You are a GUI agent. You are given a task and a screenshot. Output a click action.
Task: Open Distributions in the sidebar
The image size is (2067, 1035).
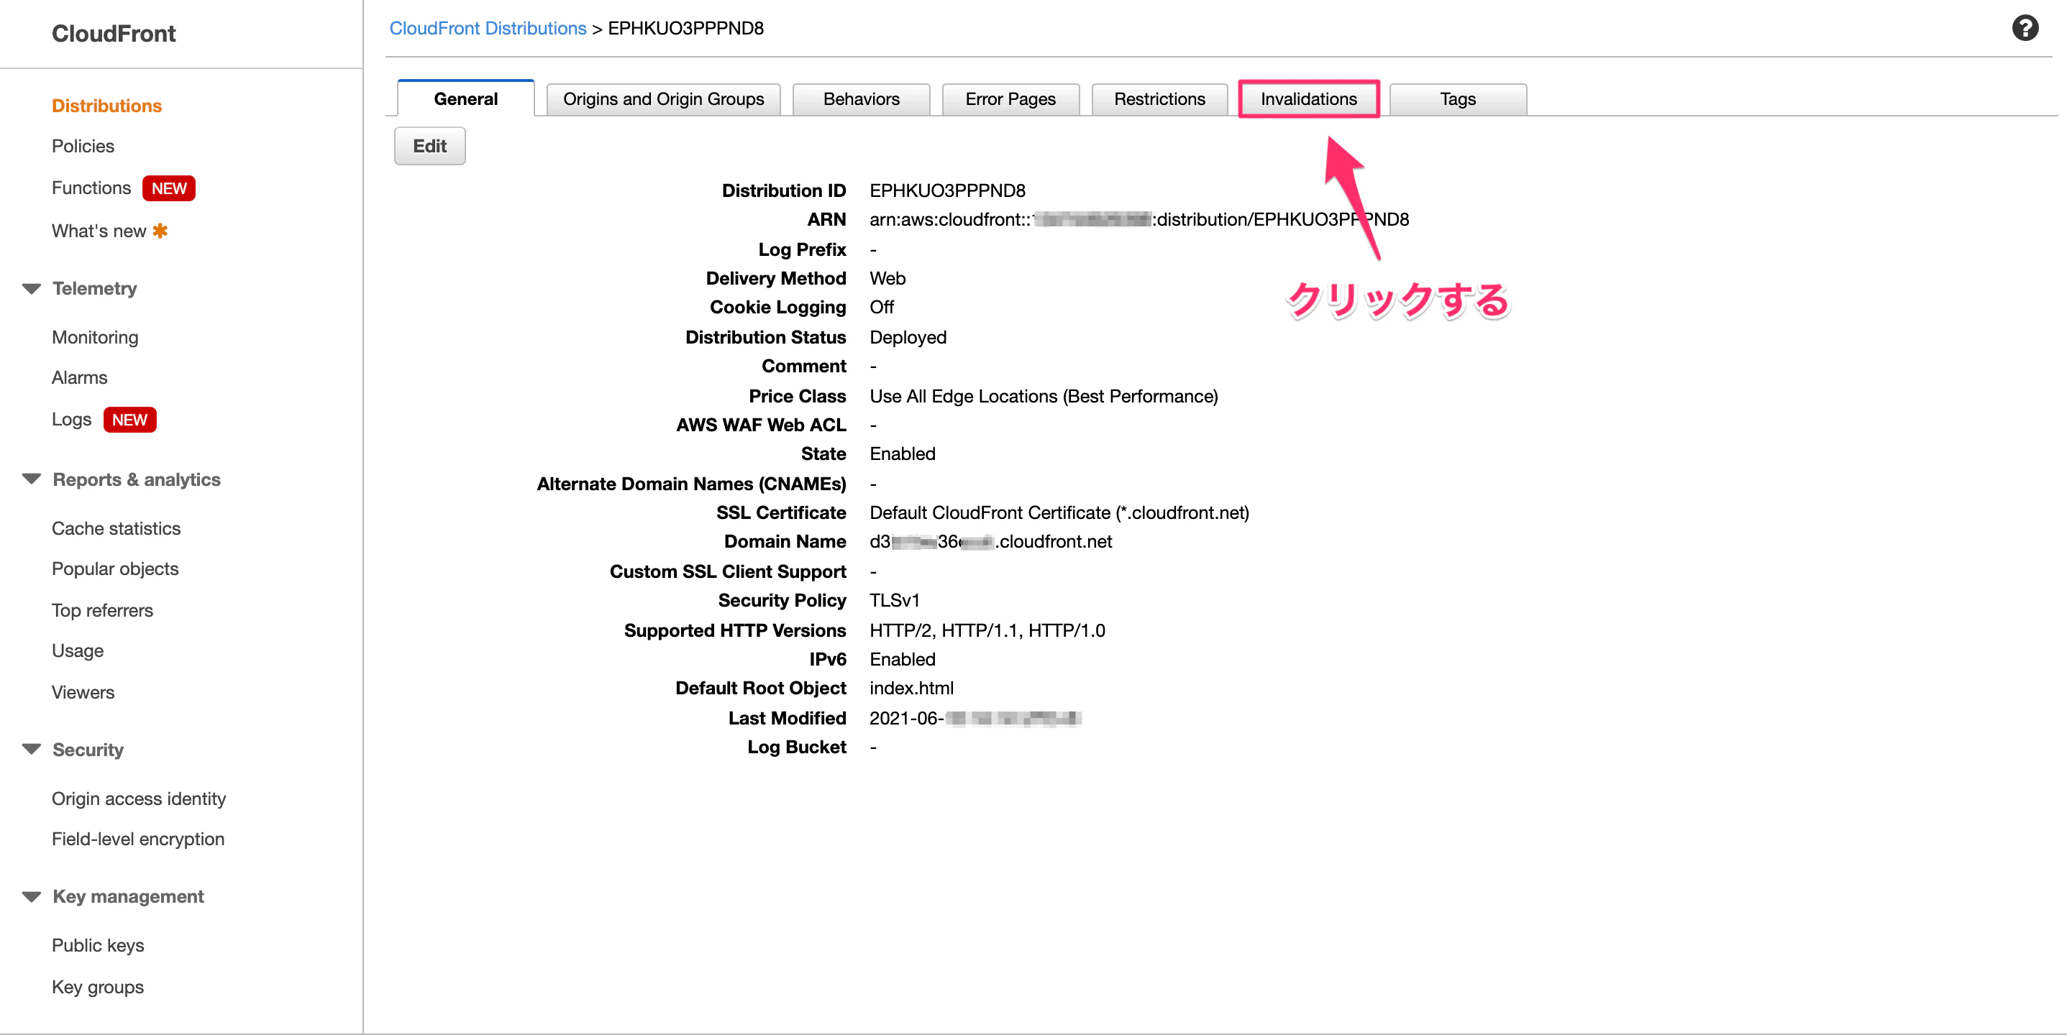pyautogui.click(x=106, y=106)
